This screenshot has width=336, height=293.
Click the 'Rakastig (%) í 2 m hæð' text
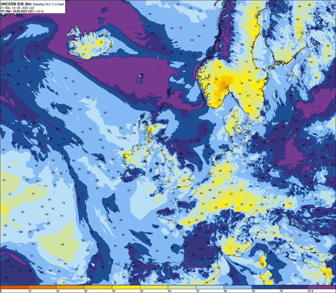point(49,4)
